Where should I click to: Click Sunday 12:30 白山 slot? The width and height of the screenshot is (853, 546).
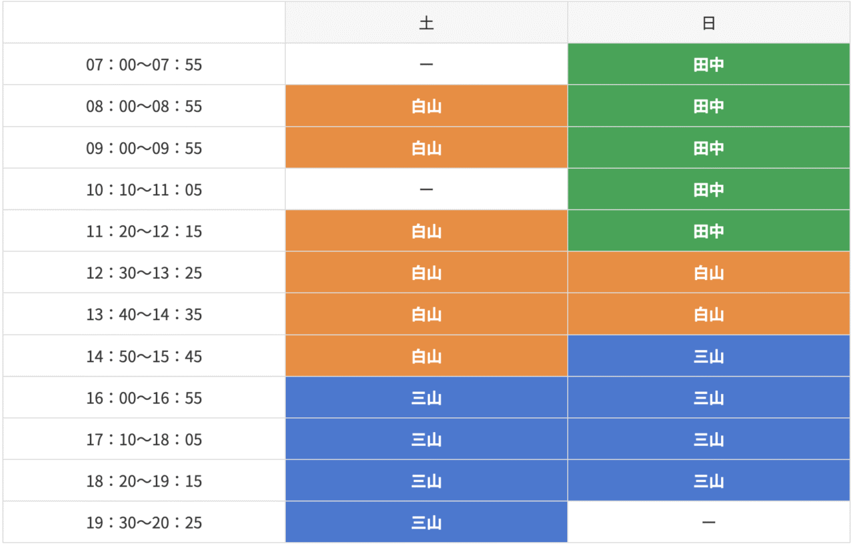[x=708, y=273]
